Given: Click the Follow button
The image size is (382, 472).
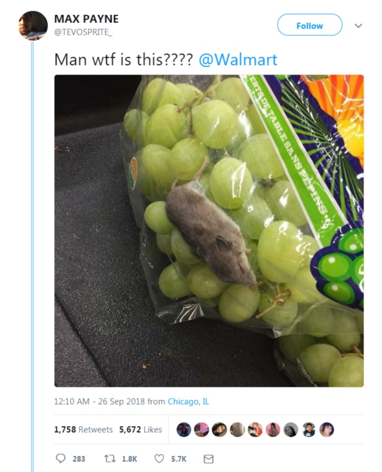Looking at the screenshot, I should click(x=310, y=25).
